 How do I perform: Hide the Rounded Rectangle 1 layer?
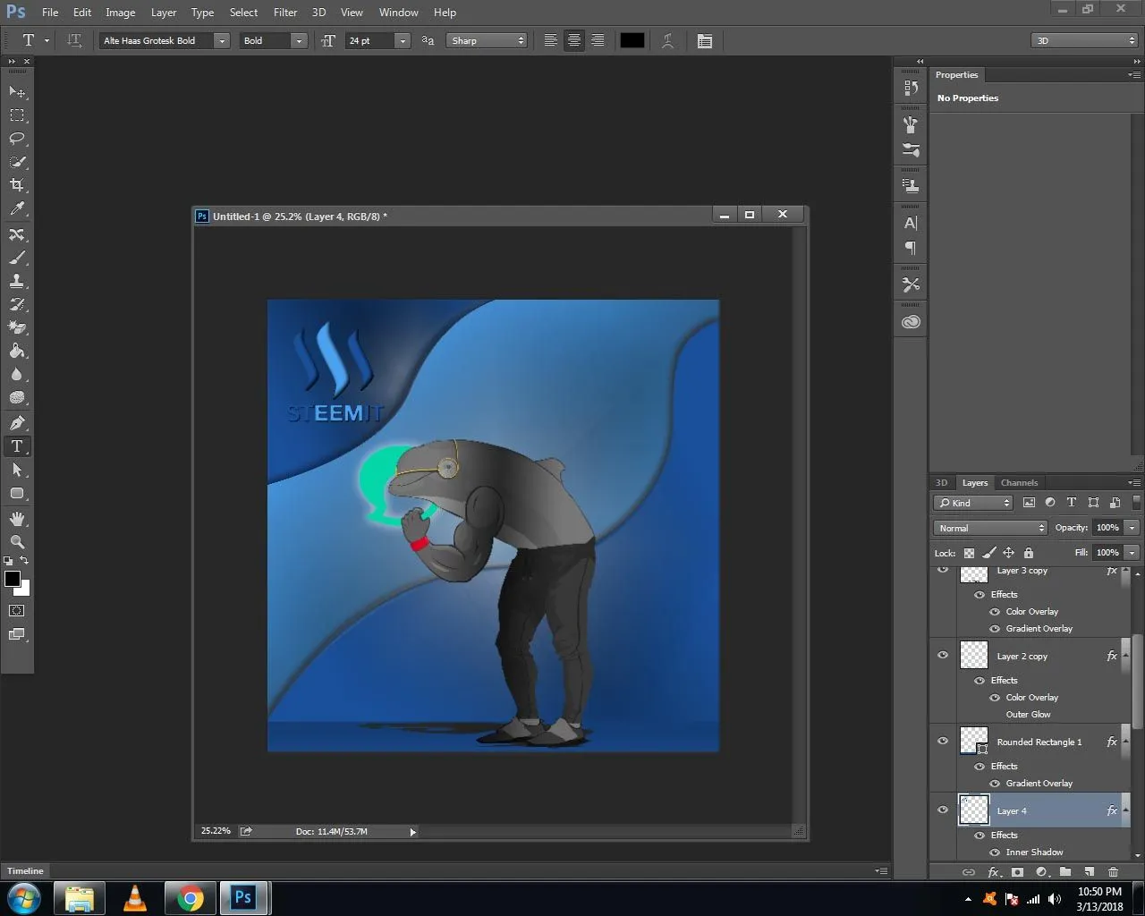click(x=943, y=741)
